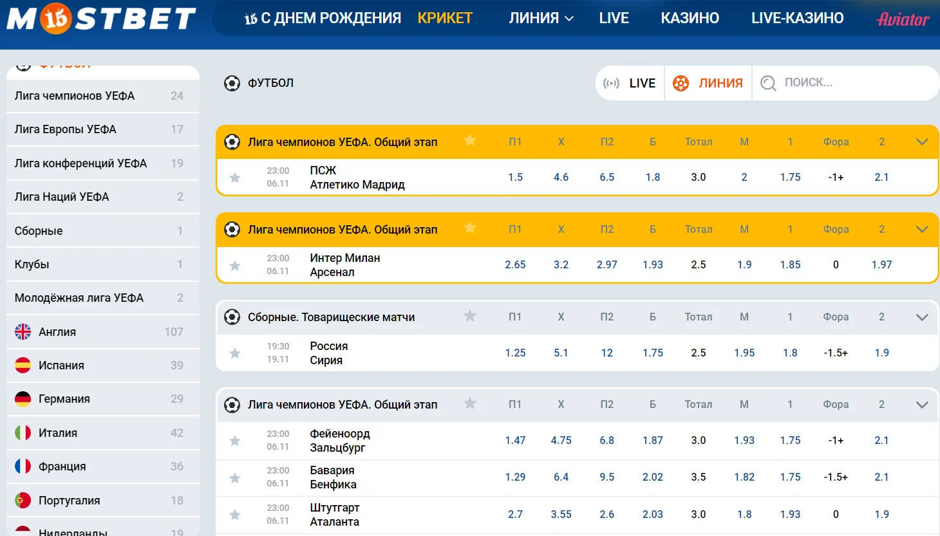Open the ЛИНИЯ dropdown in top navigation
This screenshot has width=940, height=536.
[x=541, y=18]
